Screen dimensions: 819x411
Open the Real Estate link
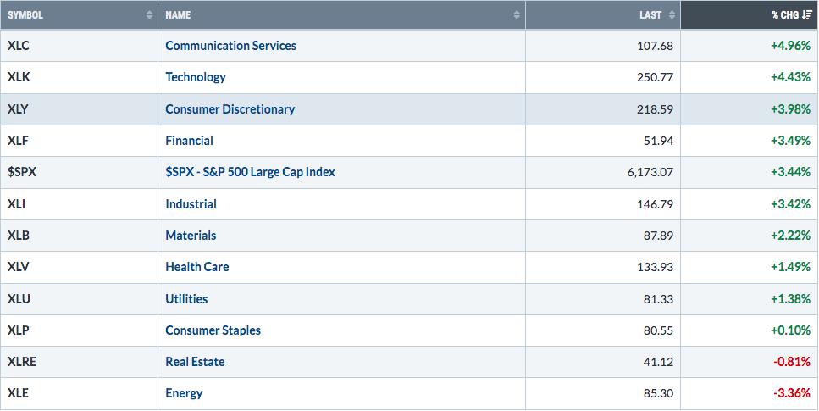pos(195,362)
